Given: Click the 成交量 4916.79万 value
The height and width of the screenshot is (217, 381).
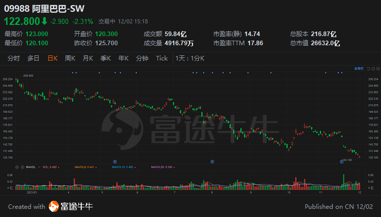Looking at the screenshot, I should [179, 43].
